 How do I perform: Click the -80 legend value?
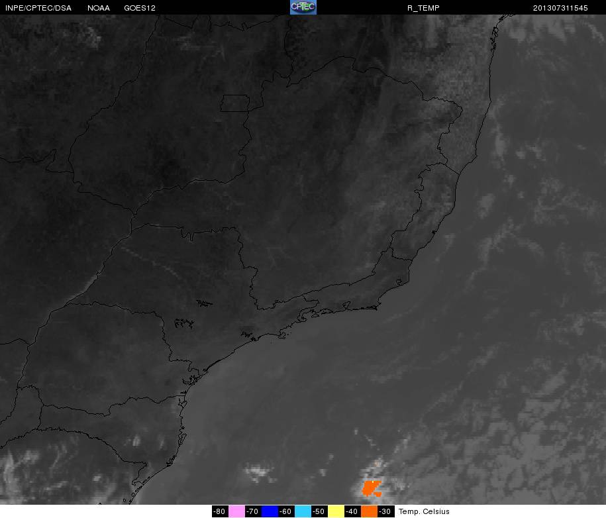pyautogui.click(x=219, y=511)
